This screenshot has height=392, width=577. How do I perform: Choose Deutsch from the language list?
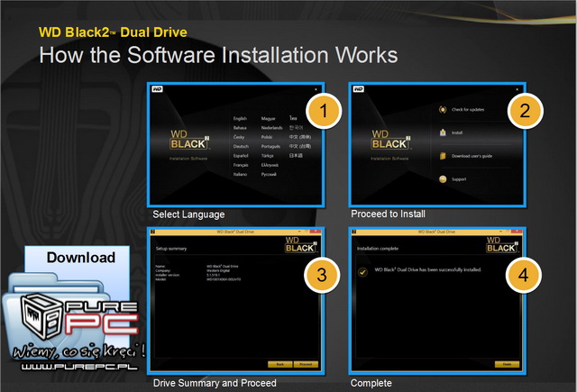[x=241, y=146]
